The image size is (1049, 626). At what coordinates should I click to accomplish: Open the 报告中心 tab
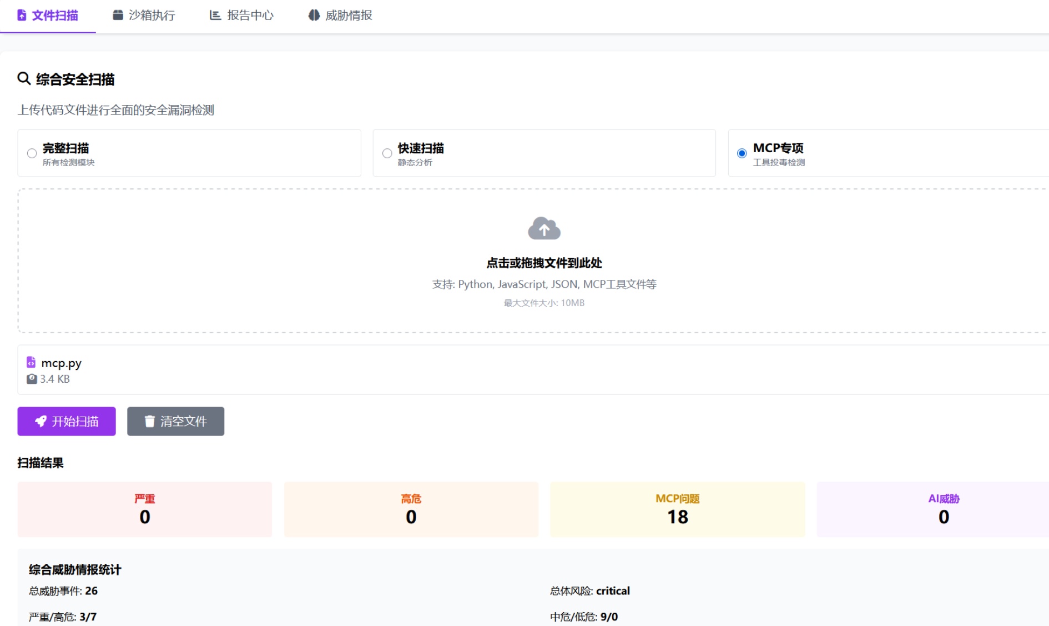[242, 16]
